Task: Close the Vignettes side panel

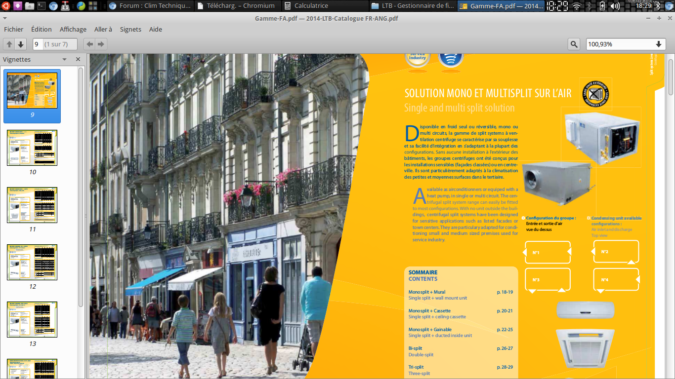Action: (78, 59)
